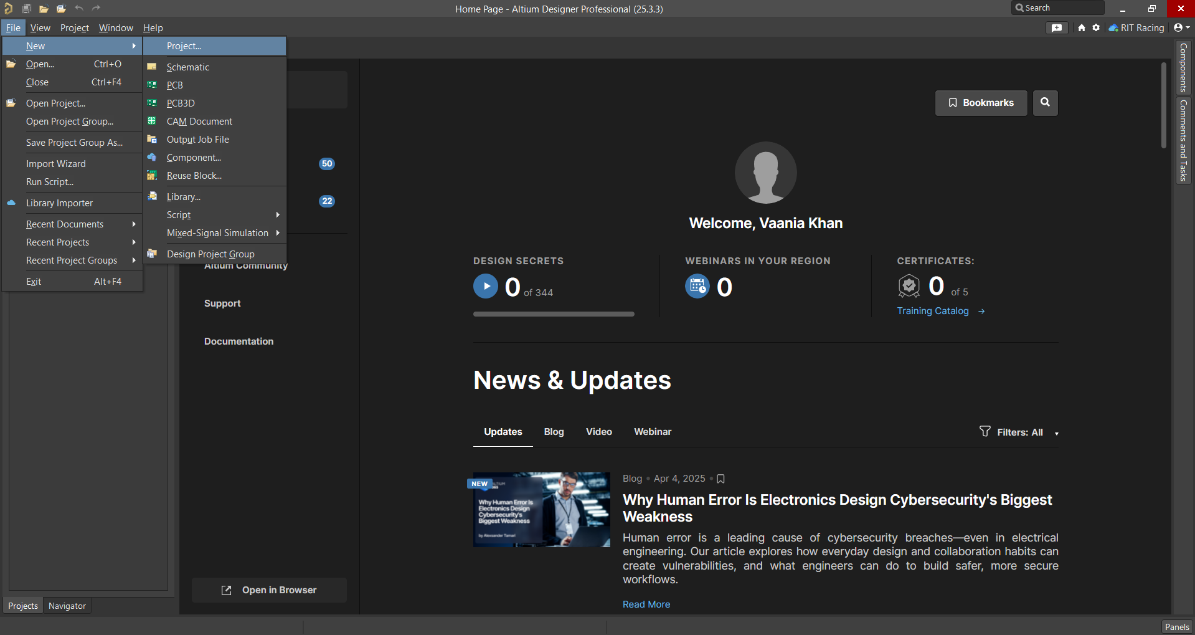Click the Component cloud icon in submenu

coord(151,157)
